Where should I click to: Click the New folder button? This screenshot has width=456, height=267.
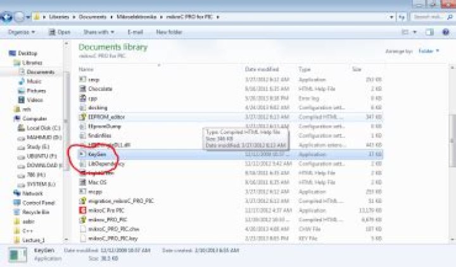point(169,32)
